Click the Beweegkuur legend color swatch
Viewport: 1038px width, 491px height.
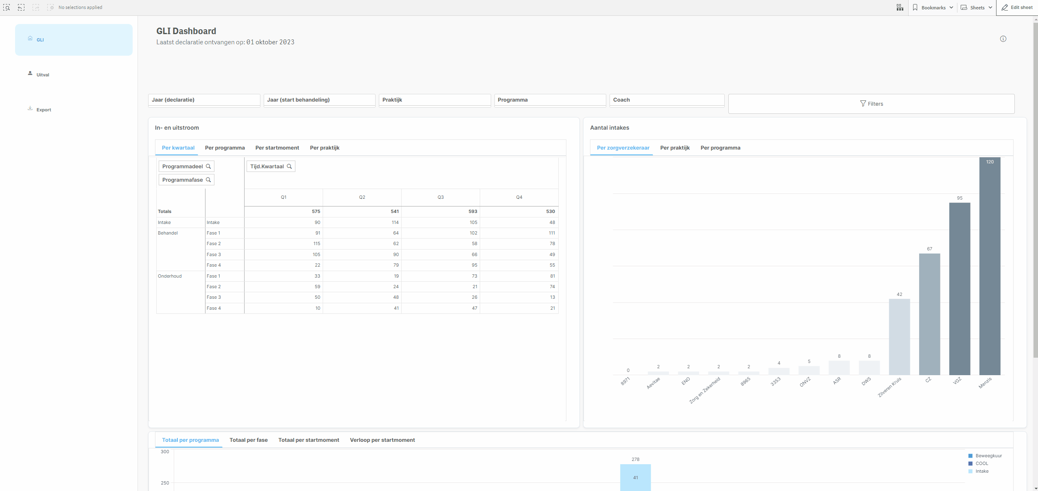pos(970,456)
